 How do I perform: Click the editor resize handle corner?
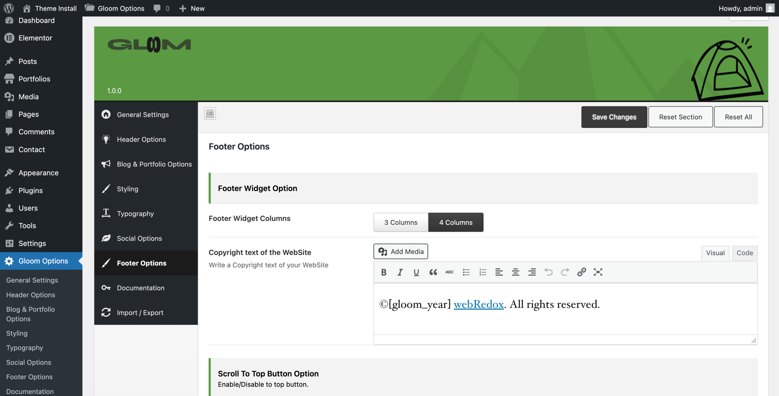click(753, 340)
